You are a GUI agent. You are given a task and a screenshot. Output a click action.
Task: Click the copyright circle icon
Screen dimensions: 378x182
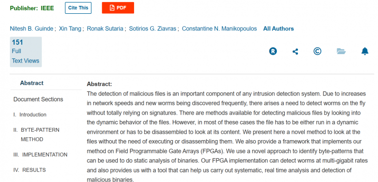(x=317, y=51)
